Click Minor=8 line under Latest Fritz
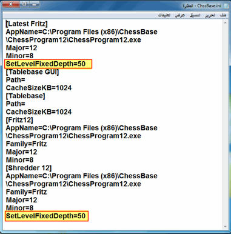Viewport: 231px width, 234px height. point(19,56)
